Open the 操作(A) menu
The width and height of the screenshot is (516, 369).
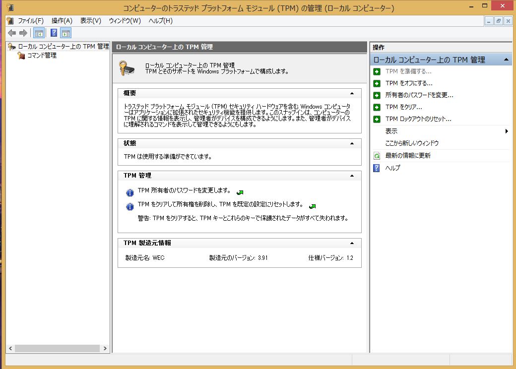point(62,21)
